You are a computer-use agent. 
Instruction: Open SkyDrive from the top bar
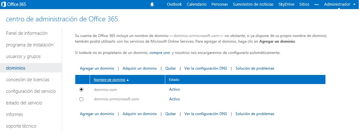pos(286,4)
